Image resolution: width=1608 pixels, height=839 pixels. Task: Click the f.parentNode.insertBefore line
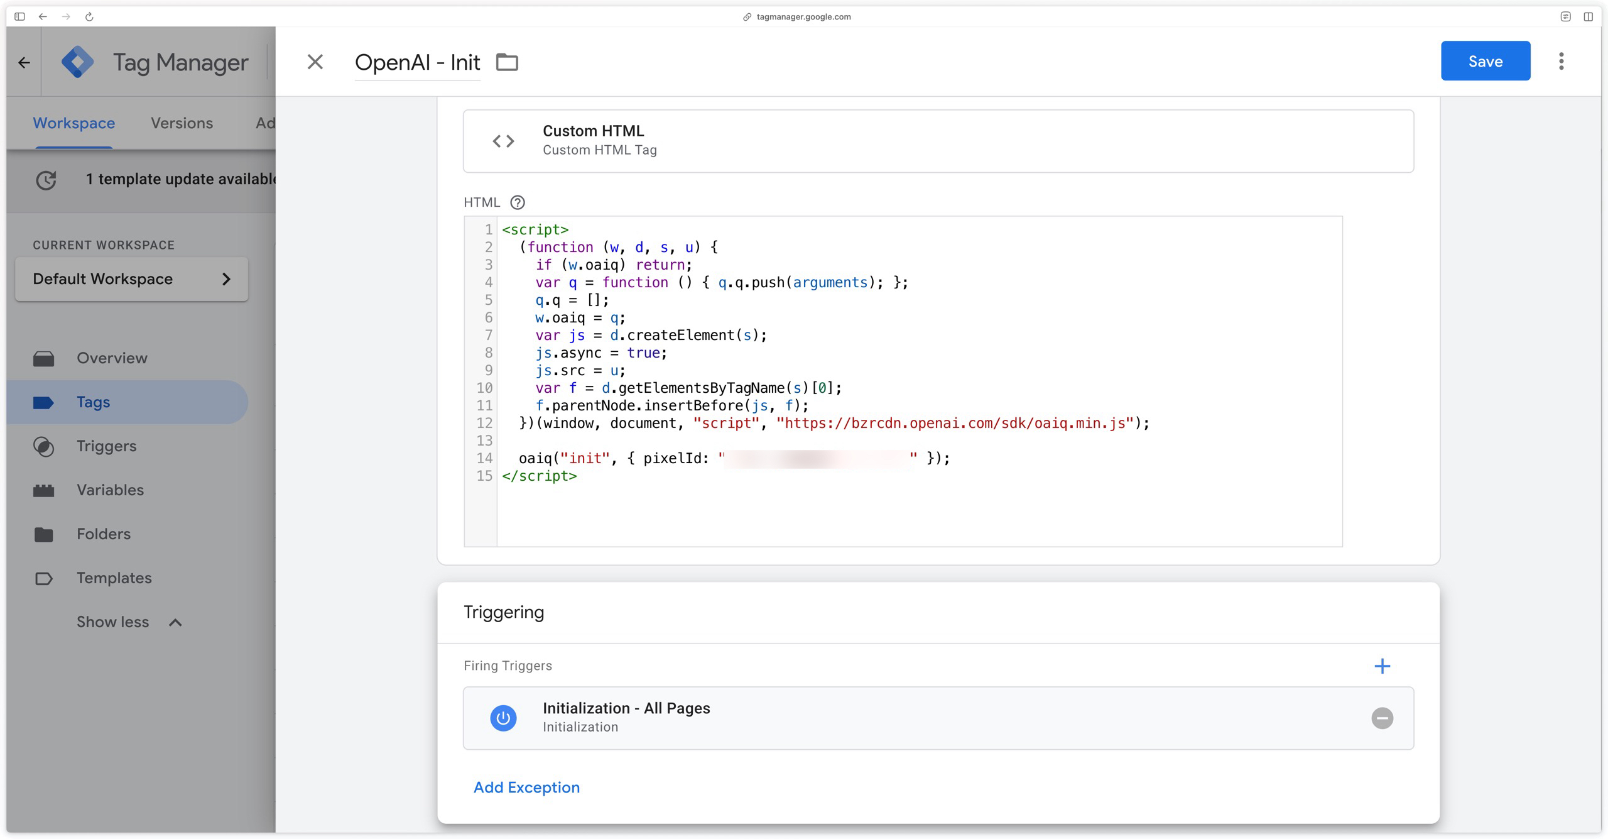click(672, 406)
